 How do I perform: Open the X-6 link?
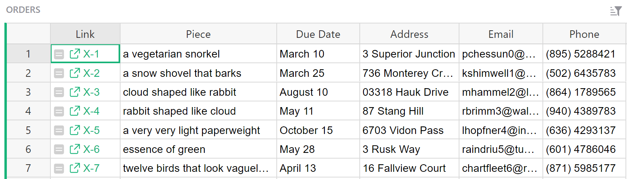point(91,149)
